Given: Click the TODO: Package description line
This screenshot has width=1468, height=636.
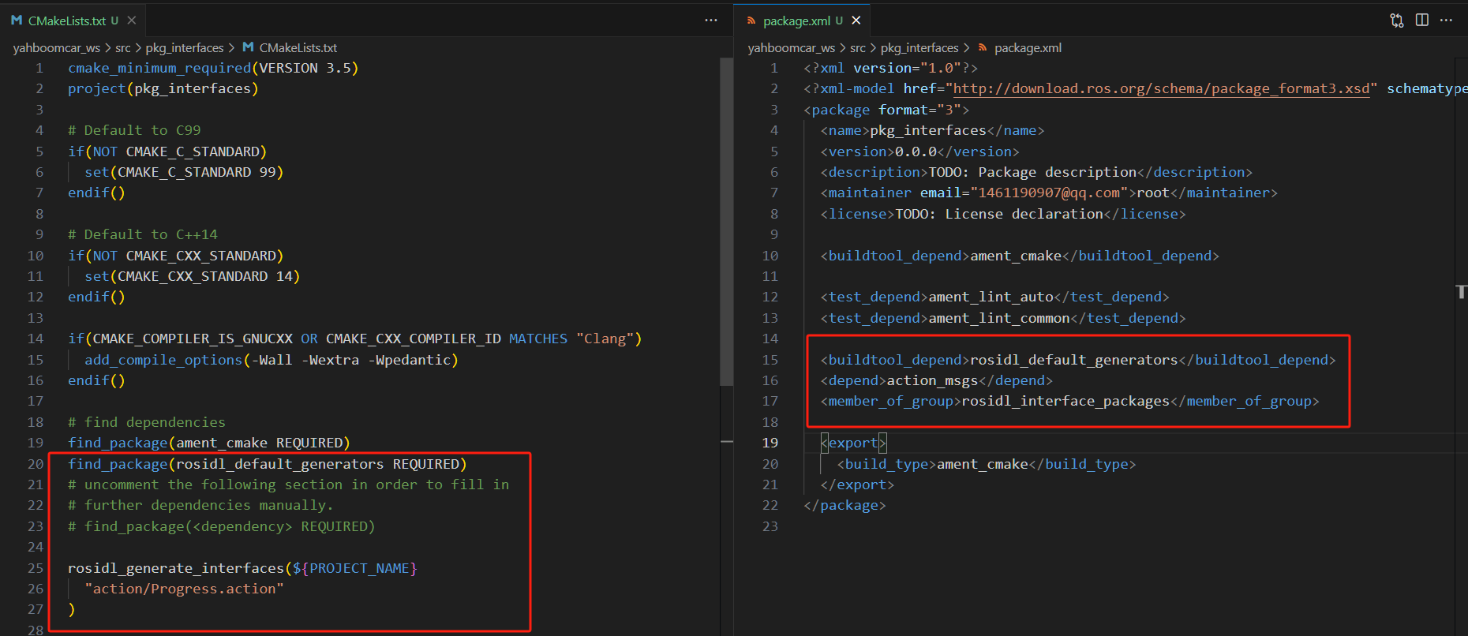Looking at the screenshot, I should tap(1036, 172).
